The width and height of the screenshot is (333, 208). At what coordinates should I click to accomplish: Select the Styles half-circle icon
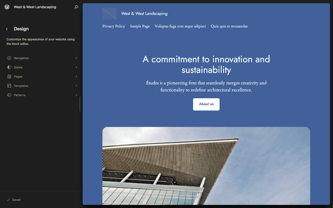coord(9,67)
